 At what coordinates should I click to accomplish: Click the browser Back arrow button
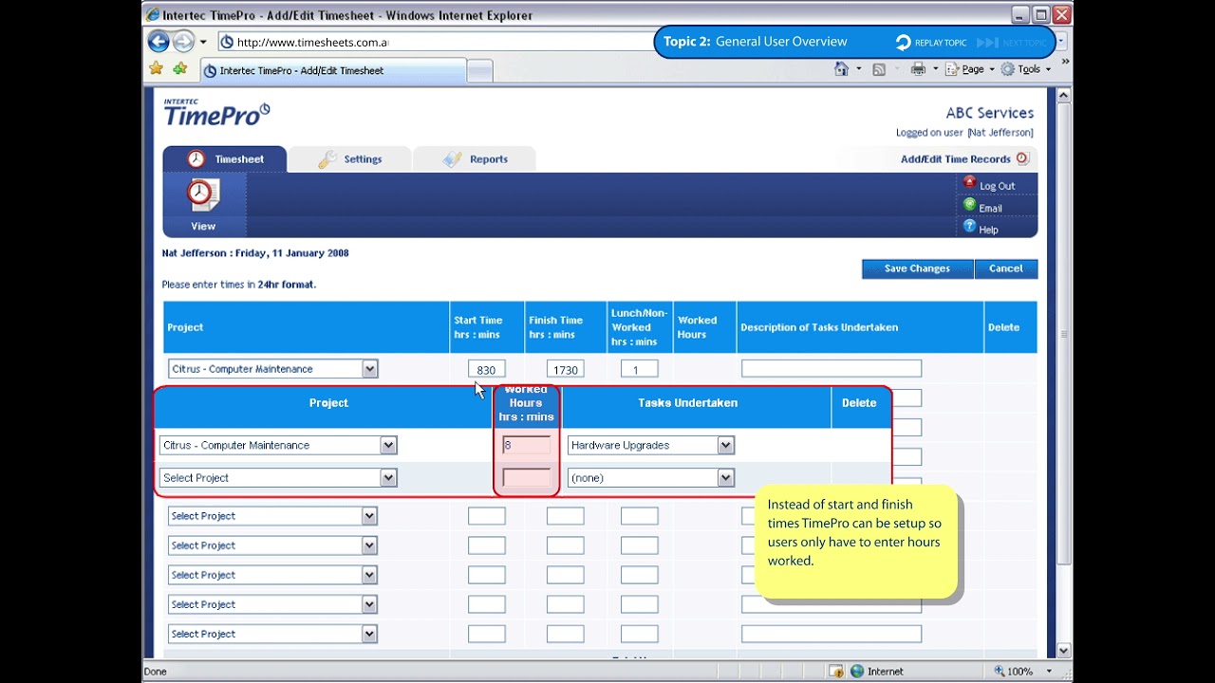tap(159, 42)
